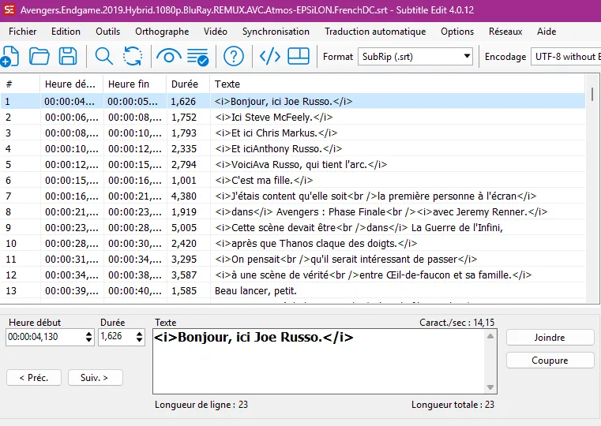Open Find with the magnifier icon

pyautogui.click(x=104, y=56)
